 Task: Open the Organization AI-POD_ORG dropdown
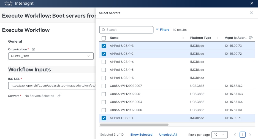(51, 56)
